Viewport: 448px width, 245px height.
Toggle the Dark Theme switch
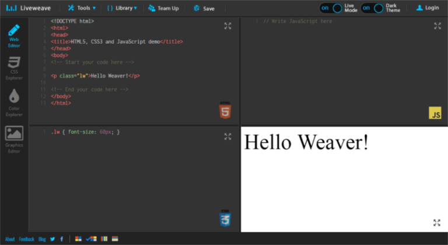point(373,8)
